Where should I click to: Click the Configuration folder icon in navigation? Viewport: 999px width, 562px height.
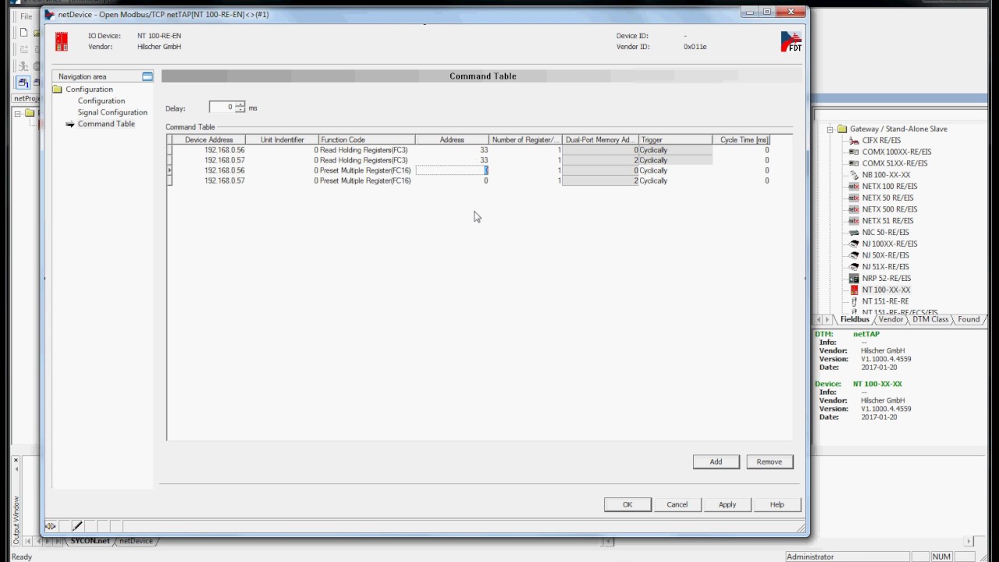[x=58, y=89]
